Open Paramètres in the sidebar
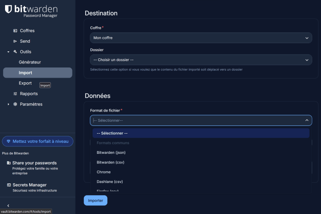The height and width of the screenshot is (214, 321). click(x=31, y=104)
